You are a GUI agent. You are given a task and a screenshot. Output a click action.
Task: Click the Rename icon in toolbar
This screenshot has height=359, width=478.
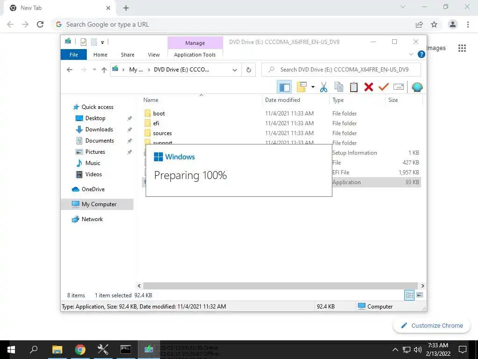pyautogui.click(x=399, y=87)
